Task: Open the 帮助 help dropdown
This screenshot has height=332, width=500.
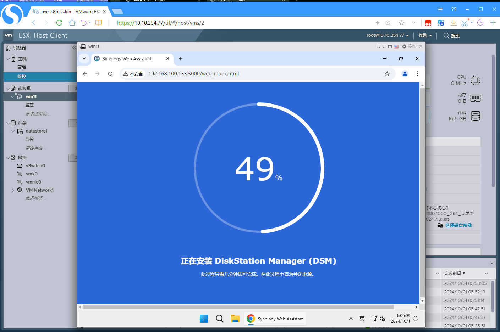Action: (425, 35)
